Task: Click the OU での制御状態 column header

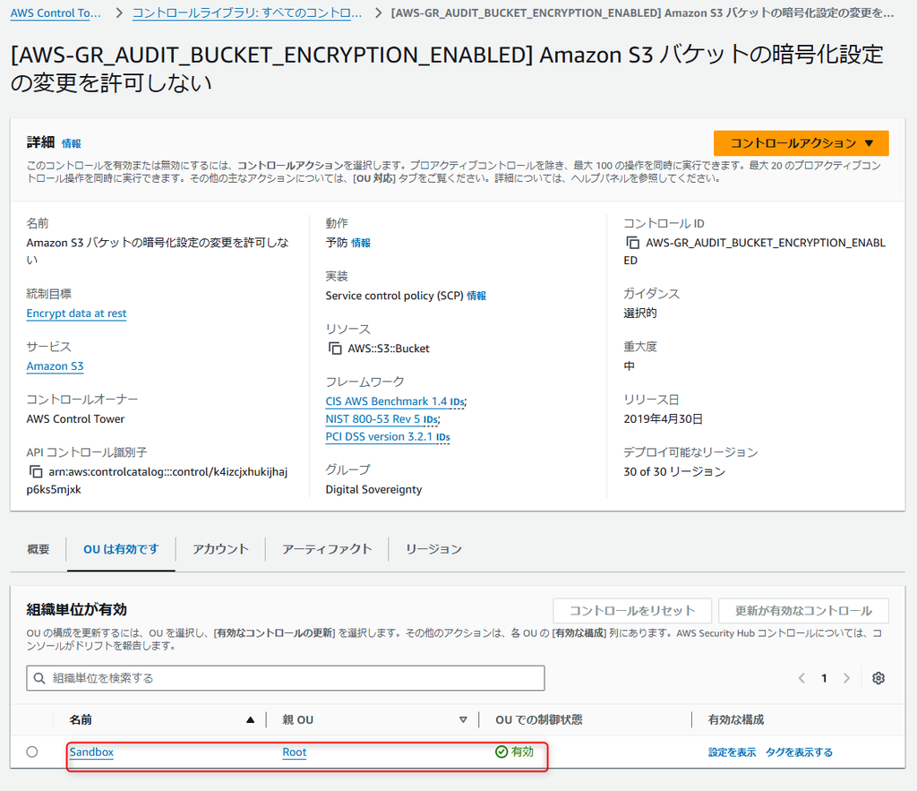Action: click(538, 719)
